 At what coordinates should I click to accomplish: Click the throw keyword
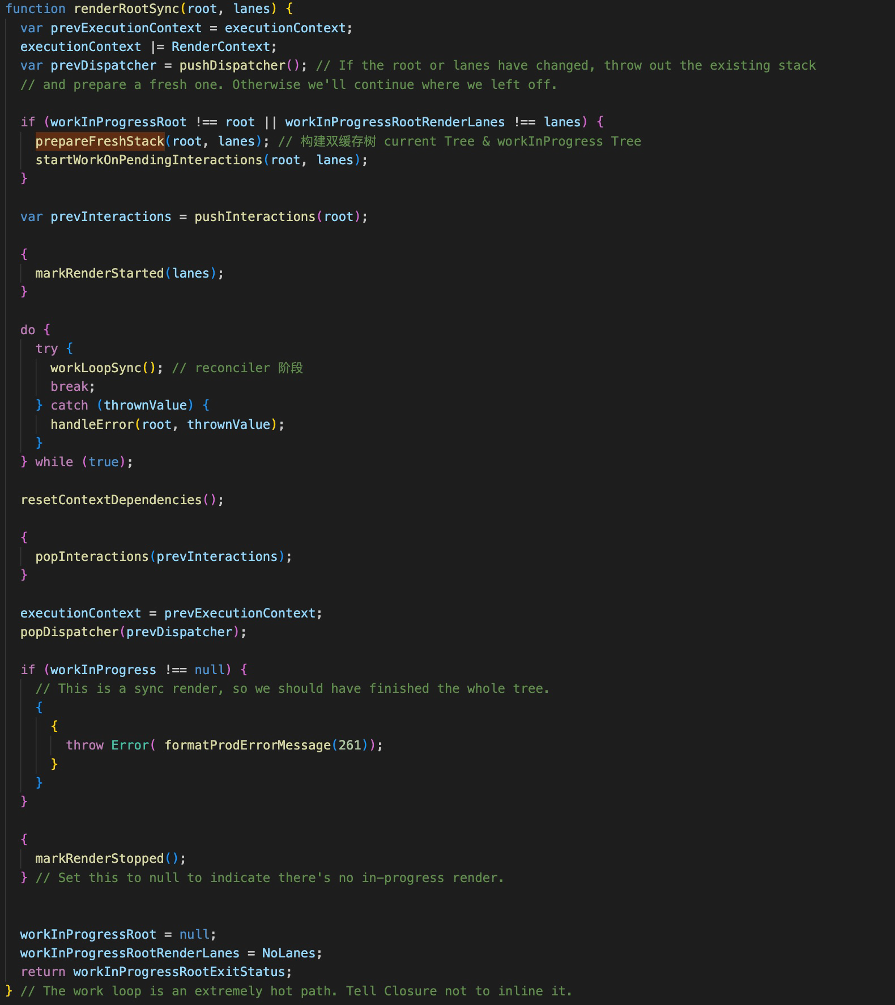(x=84, y=745)
